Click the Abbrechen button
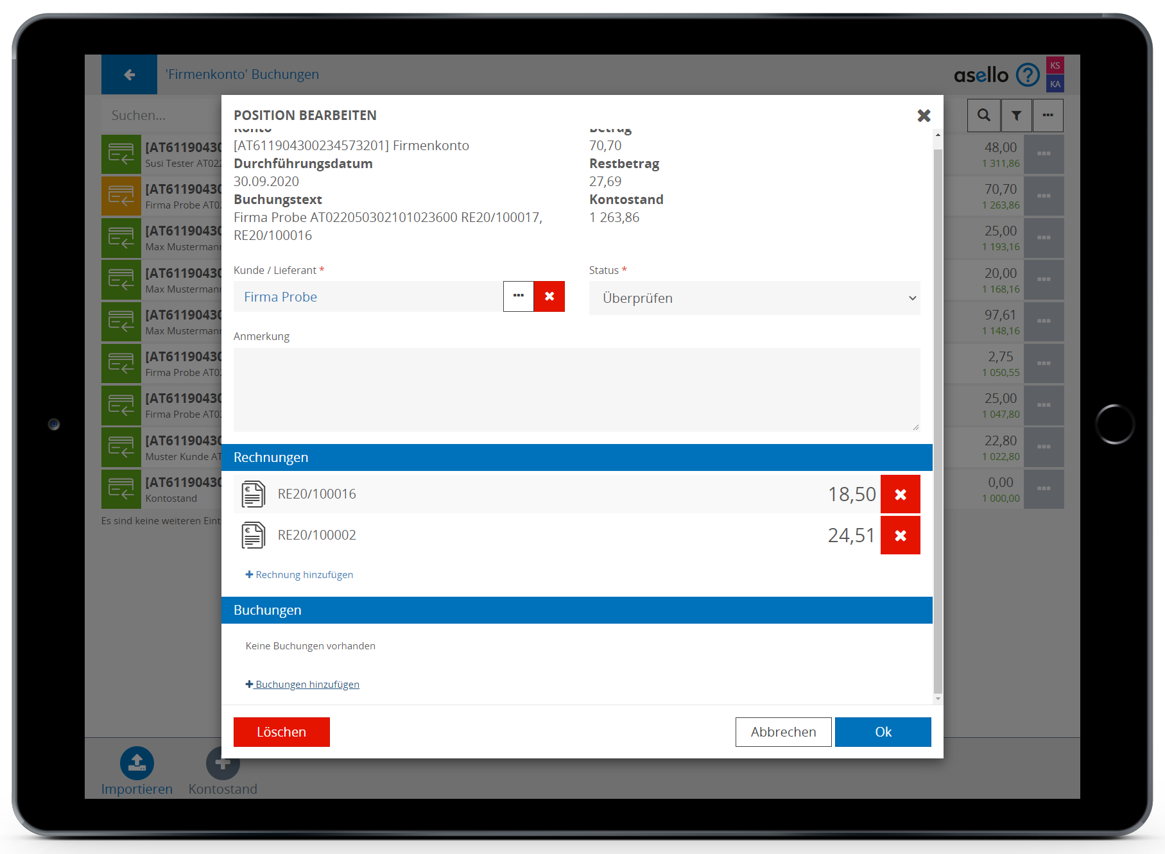 click(x=783, y=732)
